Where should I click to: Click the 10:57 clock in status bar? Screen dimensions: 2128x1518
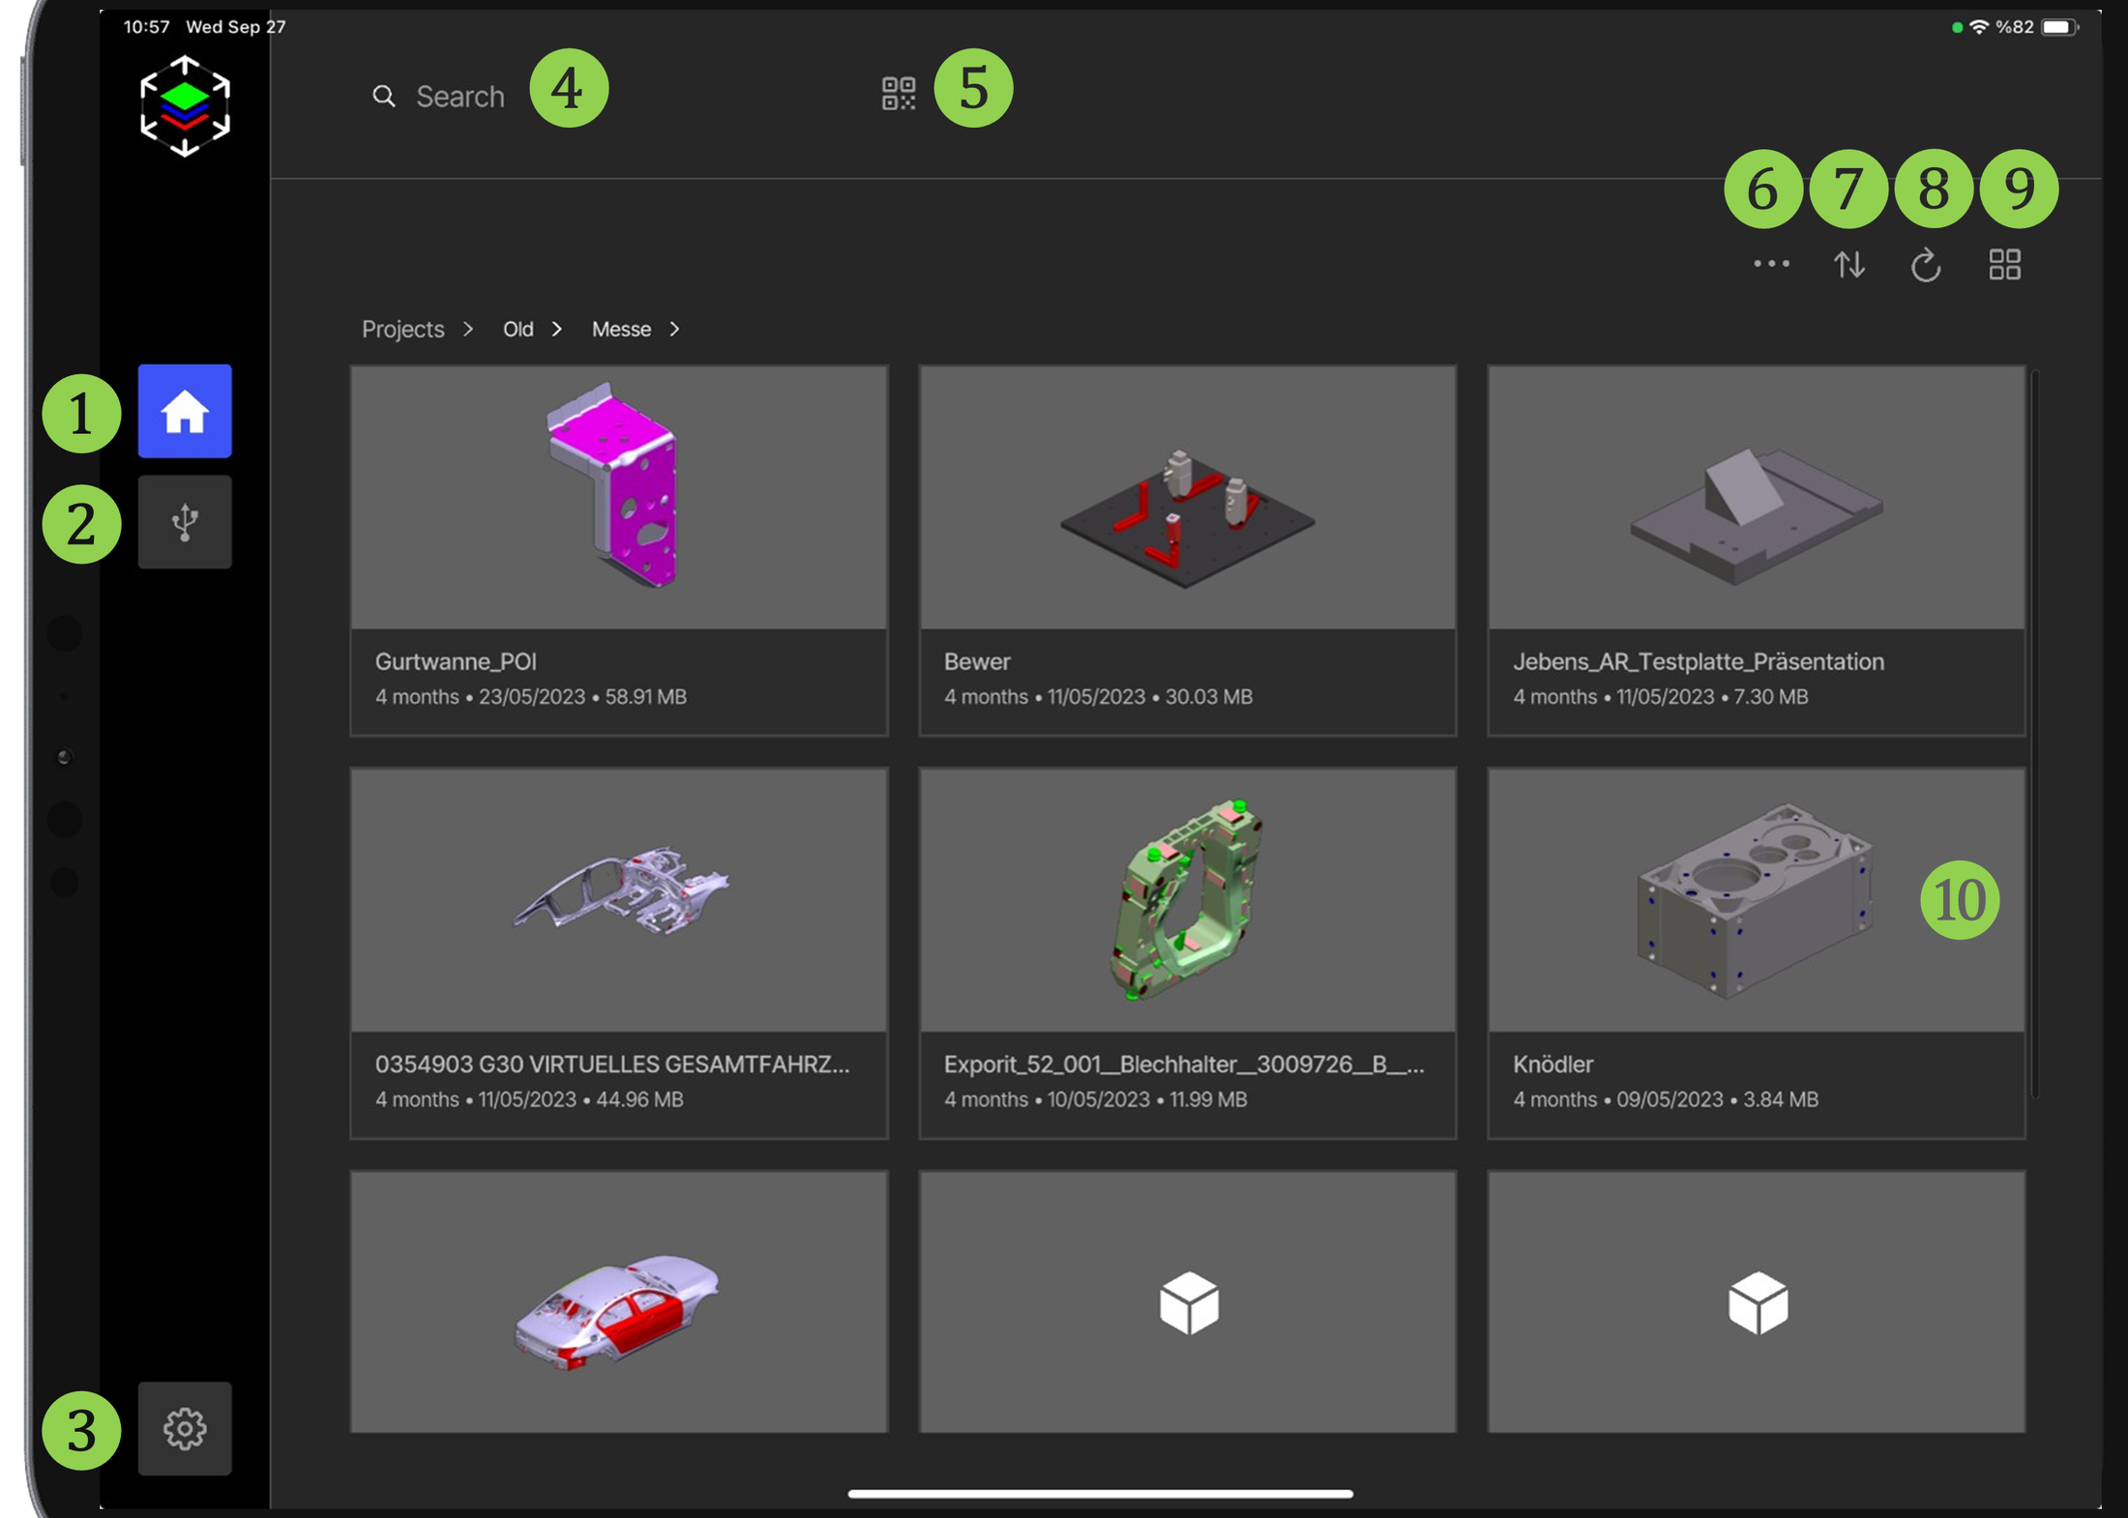click(x=146, y=27)
